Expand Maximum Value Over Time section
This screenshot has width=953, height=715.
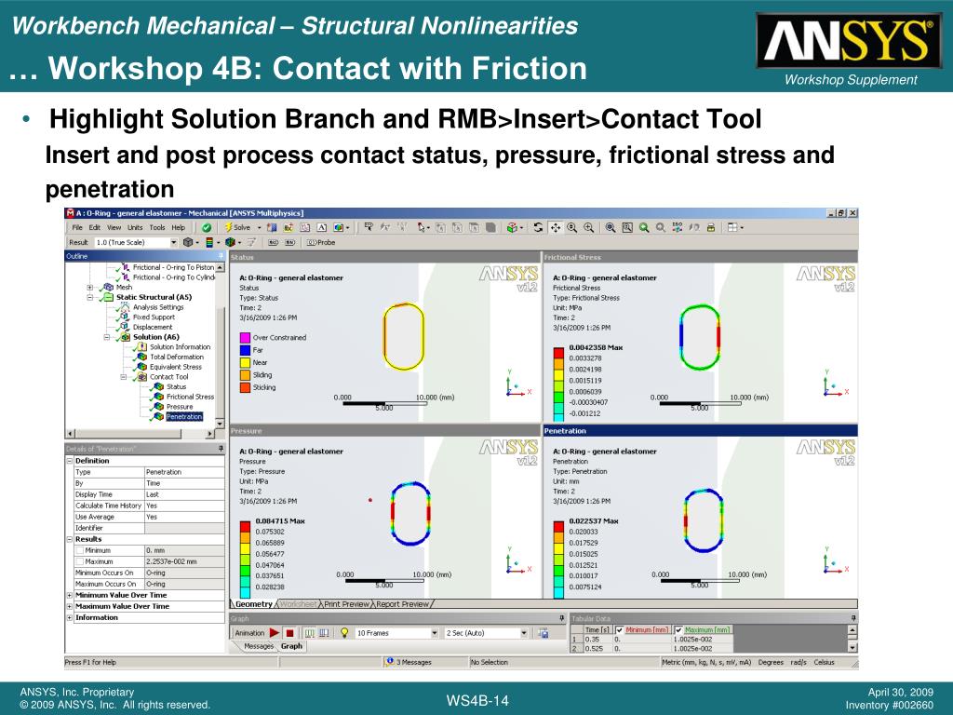(69, 606)
